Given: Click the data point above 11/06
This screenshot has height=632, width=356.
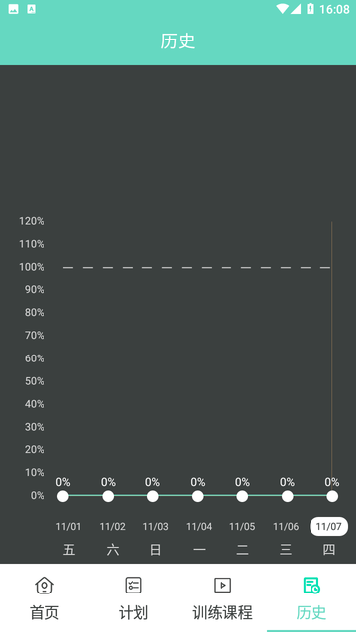Looking at the screenshot, I should (288, 496).
